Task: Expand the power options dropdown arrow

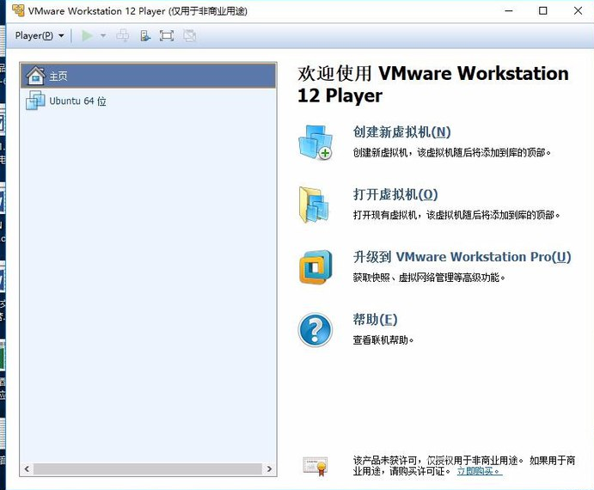Action: 103,36
